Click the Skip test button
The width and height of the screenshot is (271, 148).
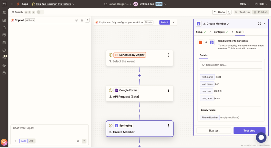click(214, 131)
